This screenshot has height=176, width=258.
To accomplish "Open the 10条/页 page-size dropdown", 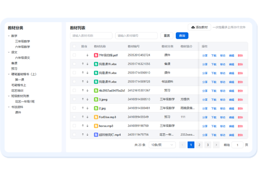I will [x=162, y=145].
